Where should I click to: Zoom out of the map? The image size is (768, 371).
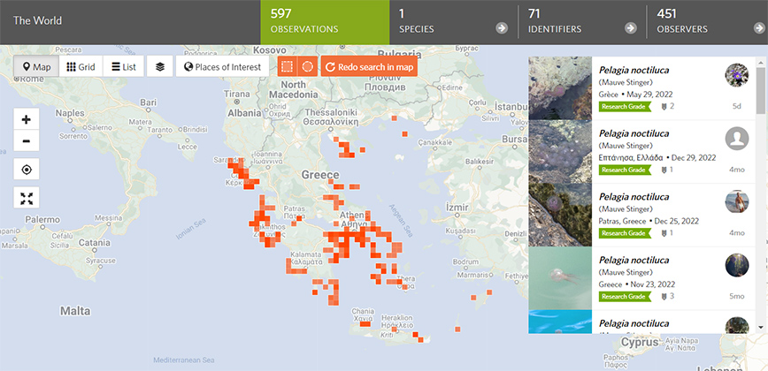26,141
